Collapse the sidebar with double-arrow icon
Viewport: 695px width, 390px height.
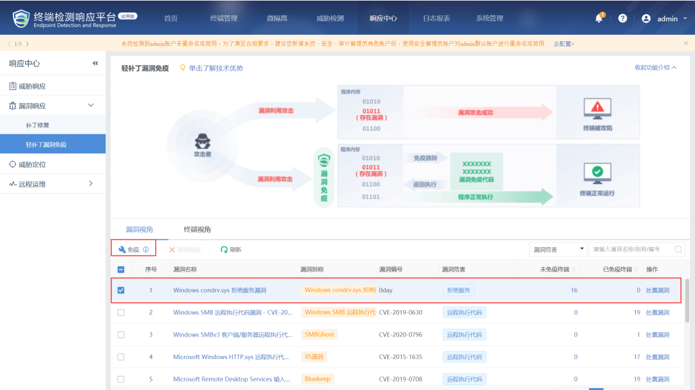[x=95, y=63]
